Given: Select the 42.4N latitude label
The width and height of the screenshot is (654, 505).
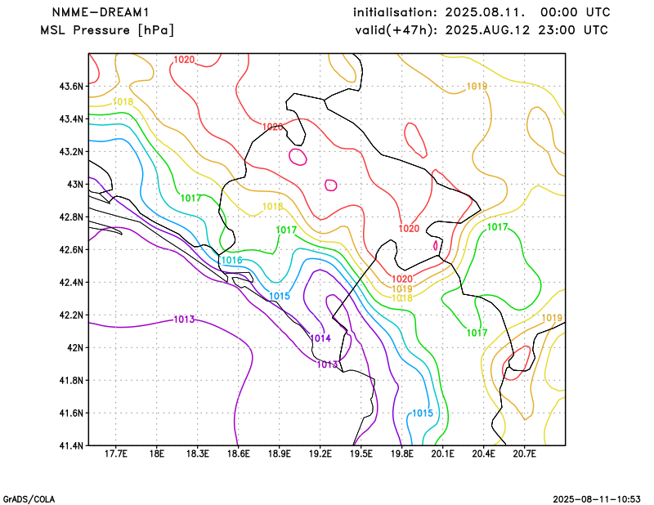Looking at the screenshot, I should [71, 282].
